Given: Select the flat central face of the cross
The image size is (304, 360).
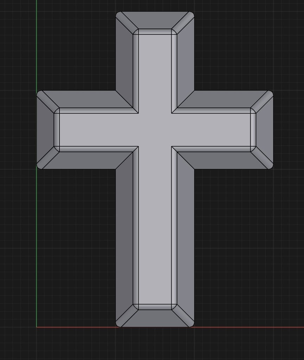Looking at the screenshot, I should [x=155, y=130].
